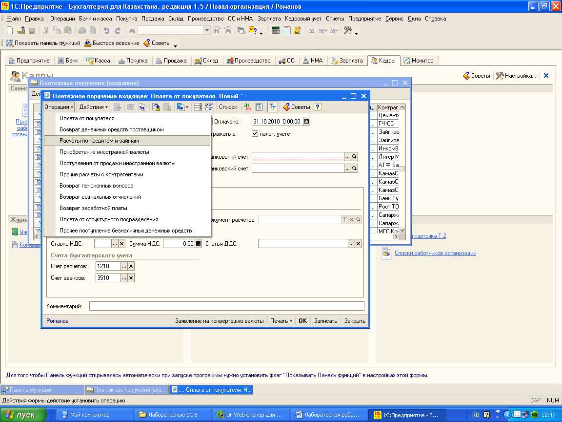Switch to the Монитор tab

[419, 61]
